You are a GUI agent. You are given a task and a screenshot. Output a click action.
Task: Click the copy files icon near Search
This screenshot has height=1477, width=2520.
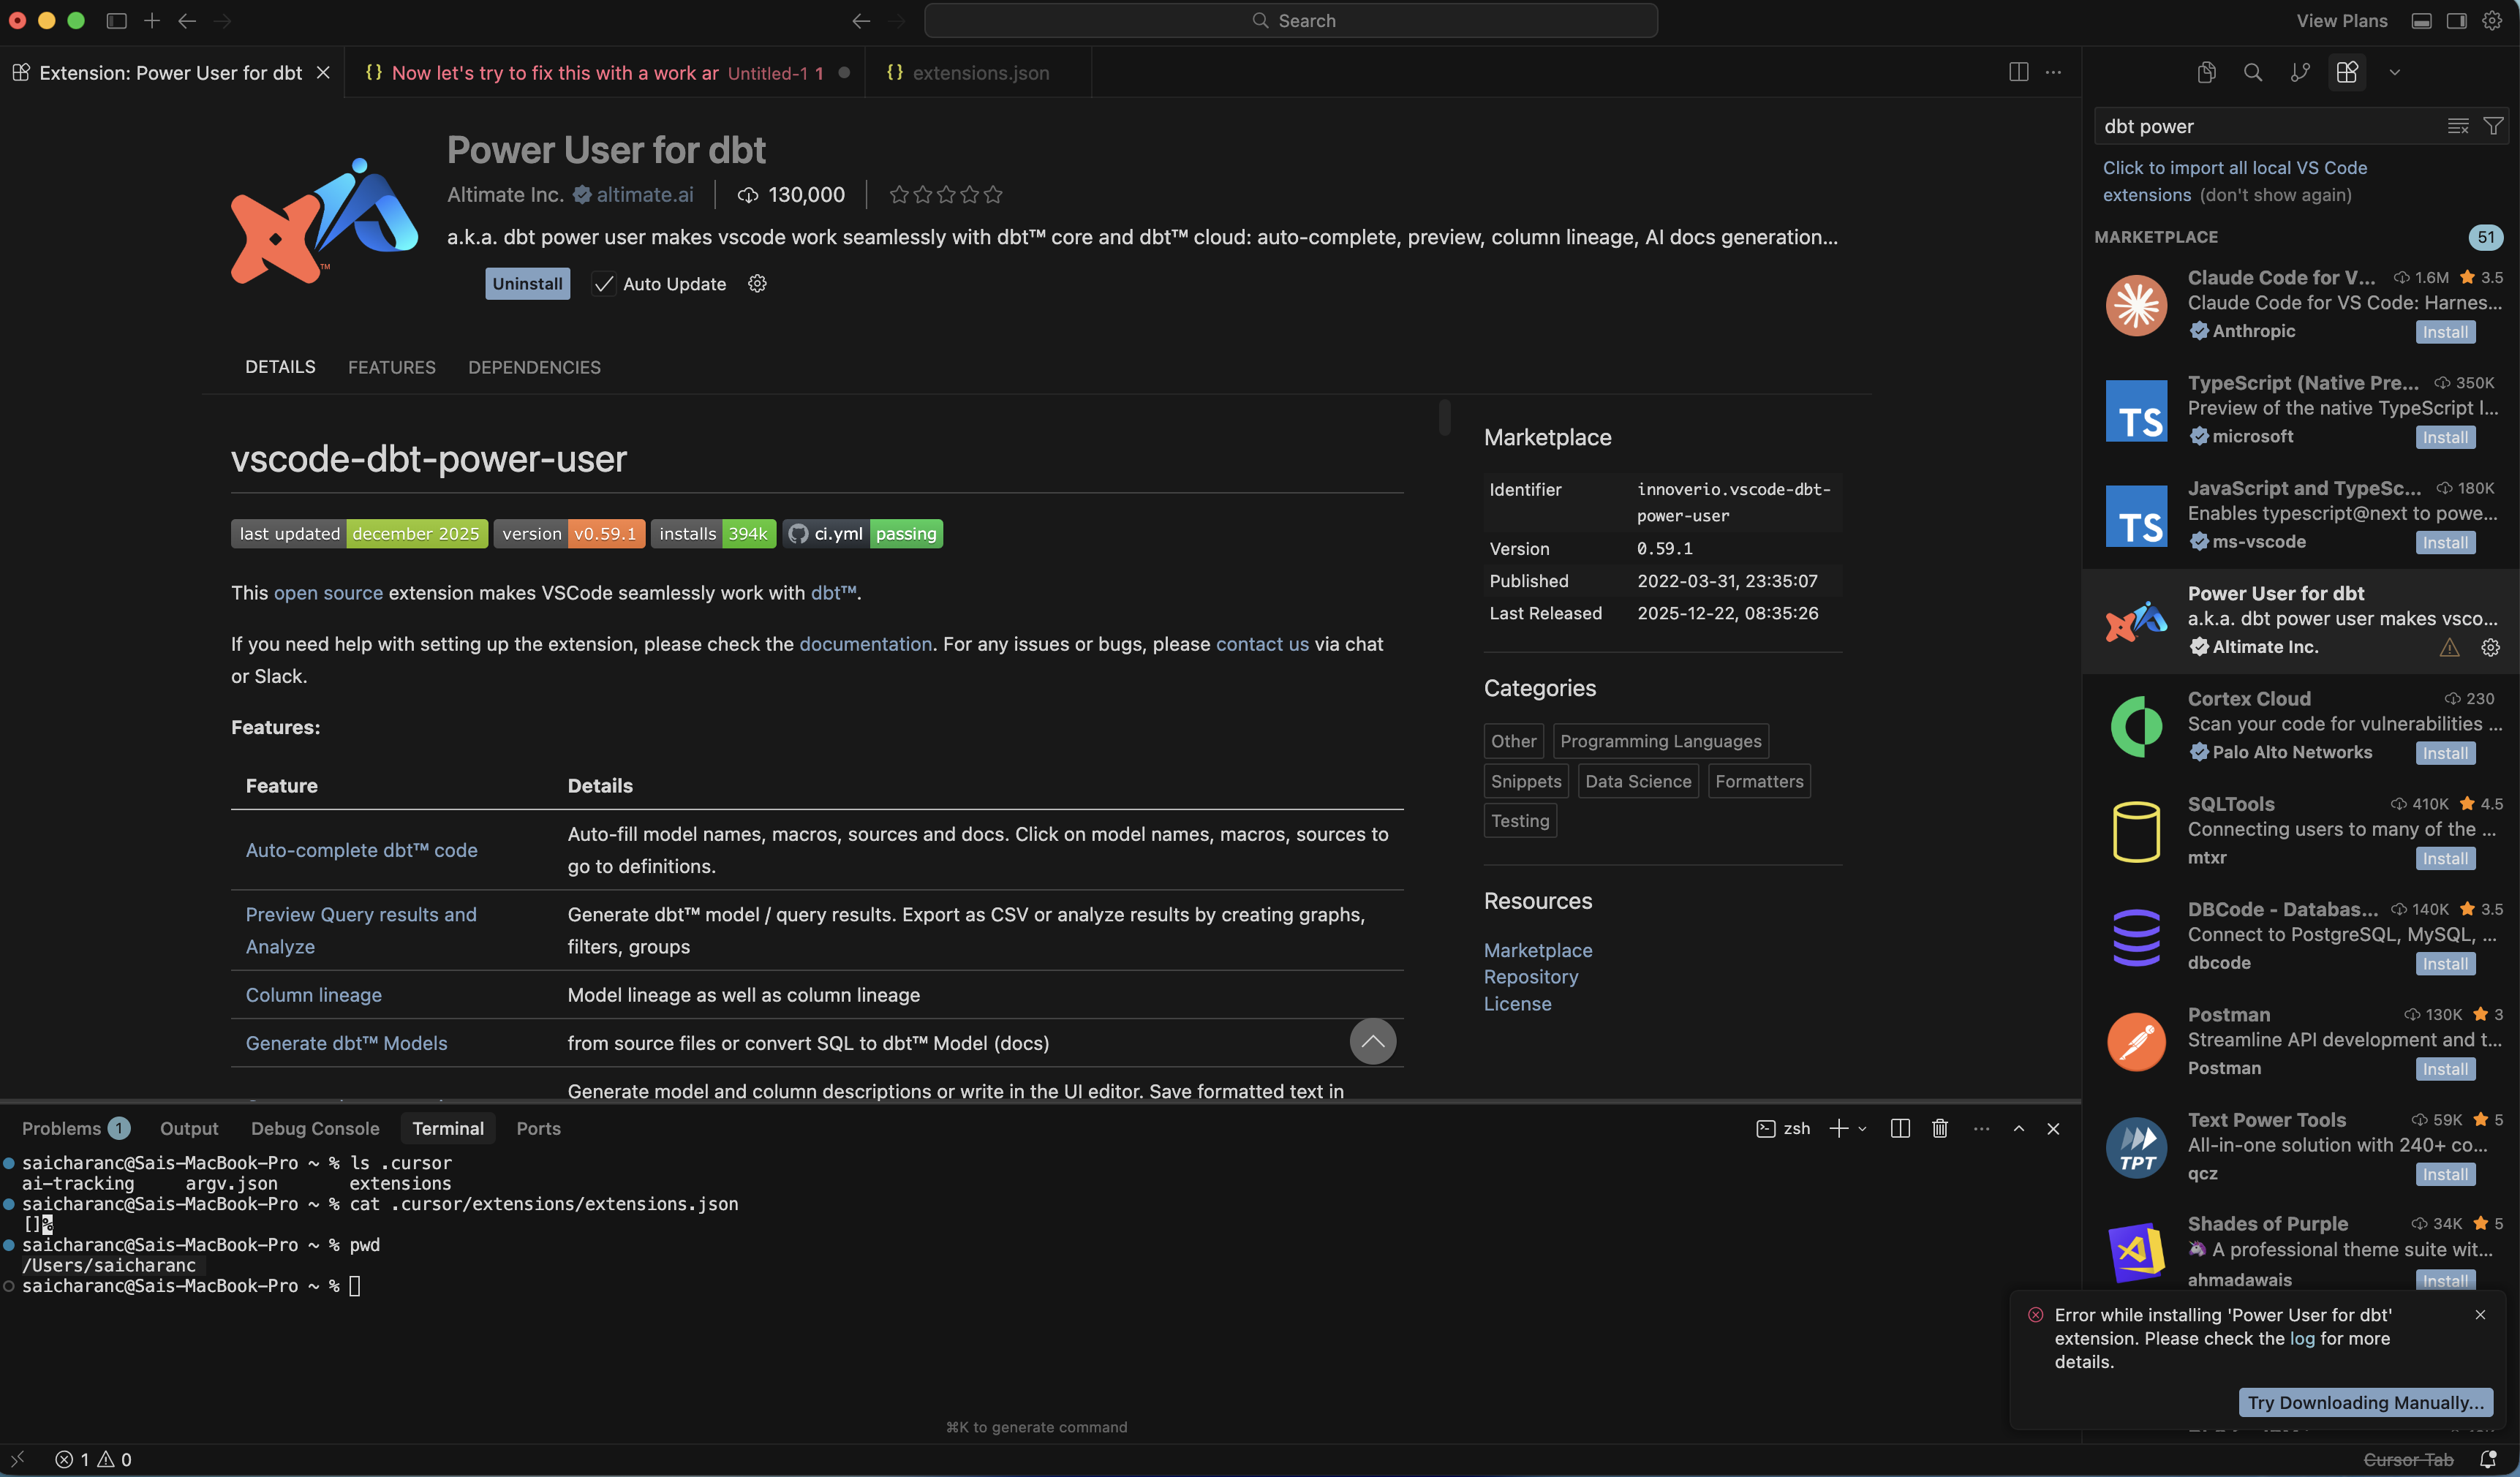2206,72
